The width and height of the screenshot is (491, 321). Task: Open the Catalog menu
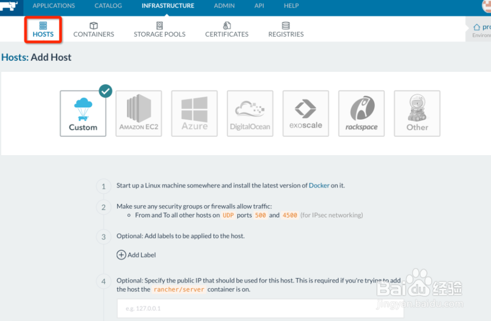click(x=108, y=5)
